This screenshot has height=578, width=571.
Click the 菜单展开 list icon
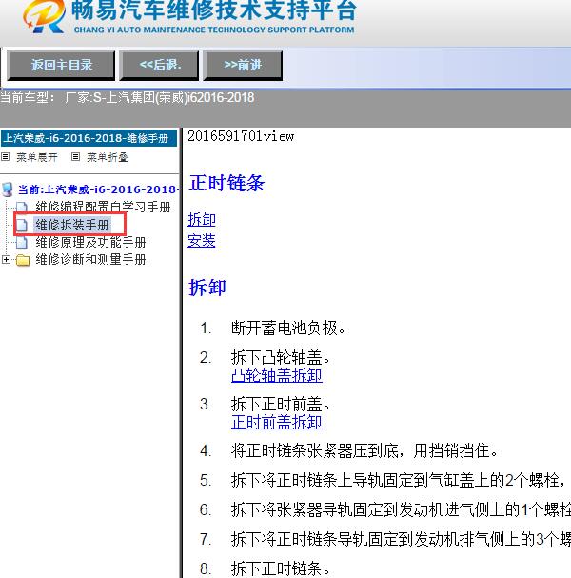[x=5, y=157]
